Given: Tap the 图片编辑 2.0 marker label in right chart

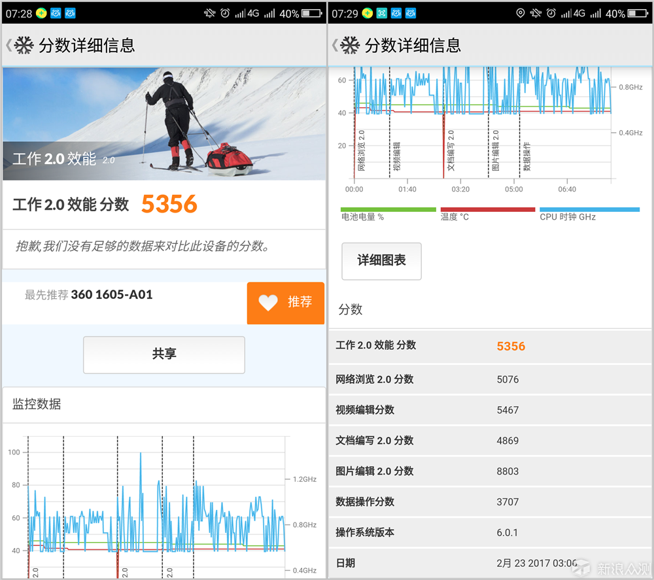Looking at the screenshot, I should pyautogui.click(x=496, y=150).
